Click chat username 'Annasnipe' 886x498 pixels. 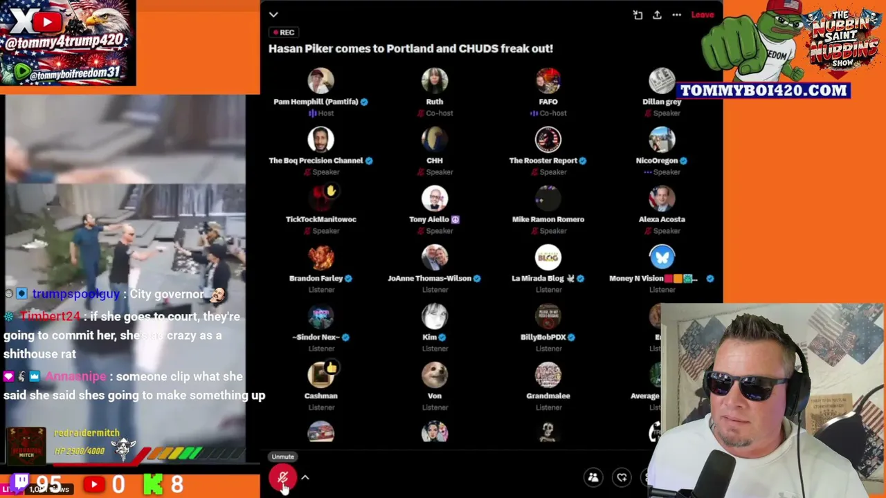click(76, 377)
